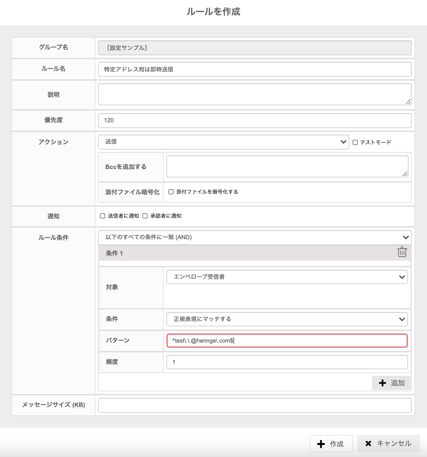The height and width of the screenshot is (457, 427).
Task: Click into the ルール名 text field
Action: (x=255, y=69)
